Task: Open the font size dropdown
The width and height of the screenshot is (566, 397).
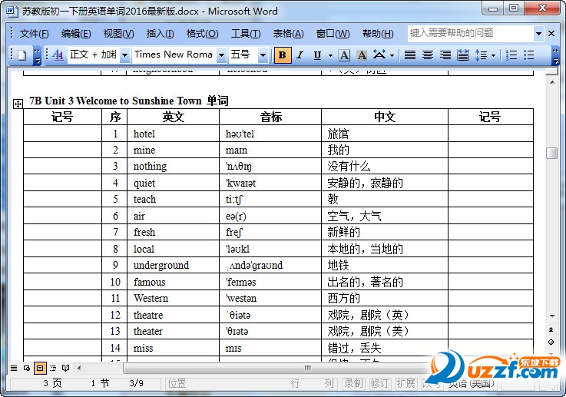Action: (x=263, y=55)
